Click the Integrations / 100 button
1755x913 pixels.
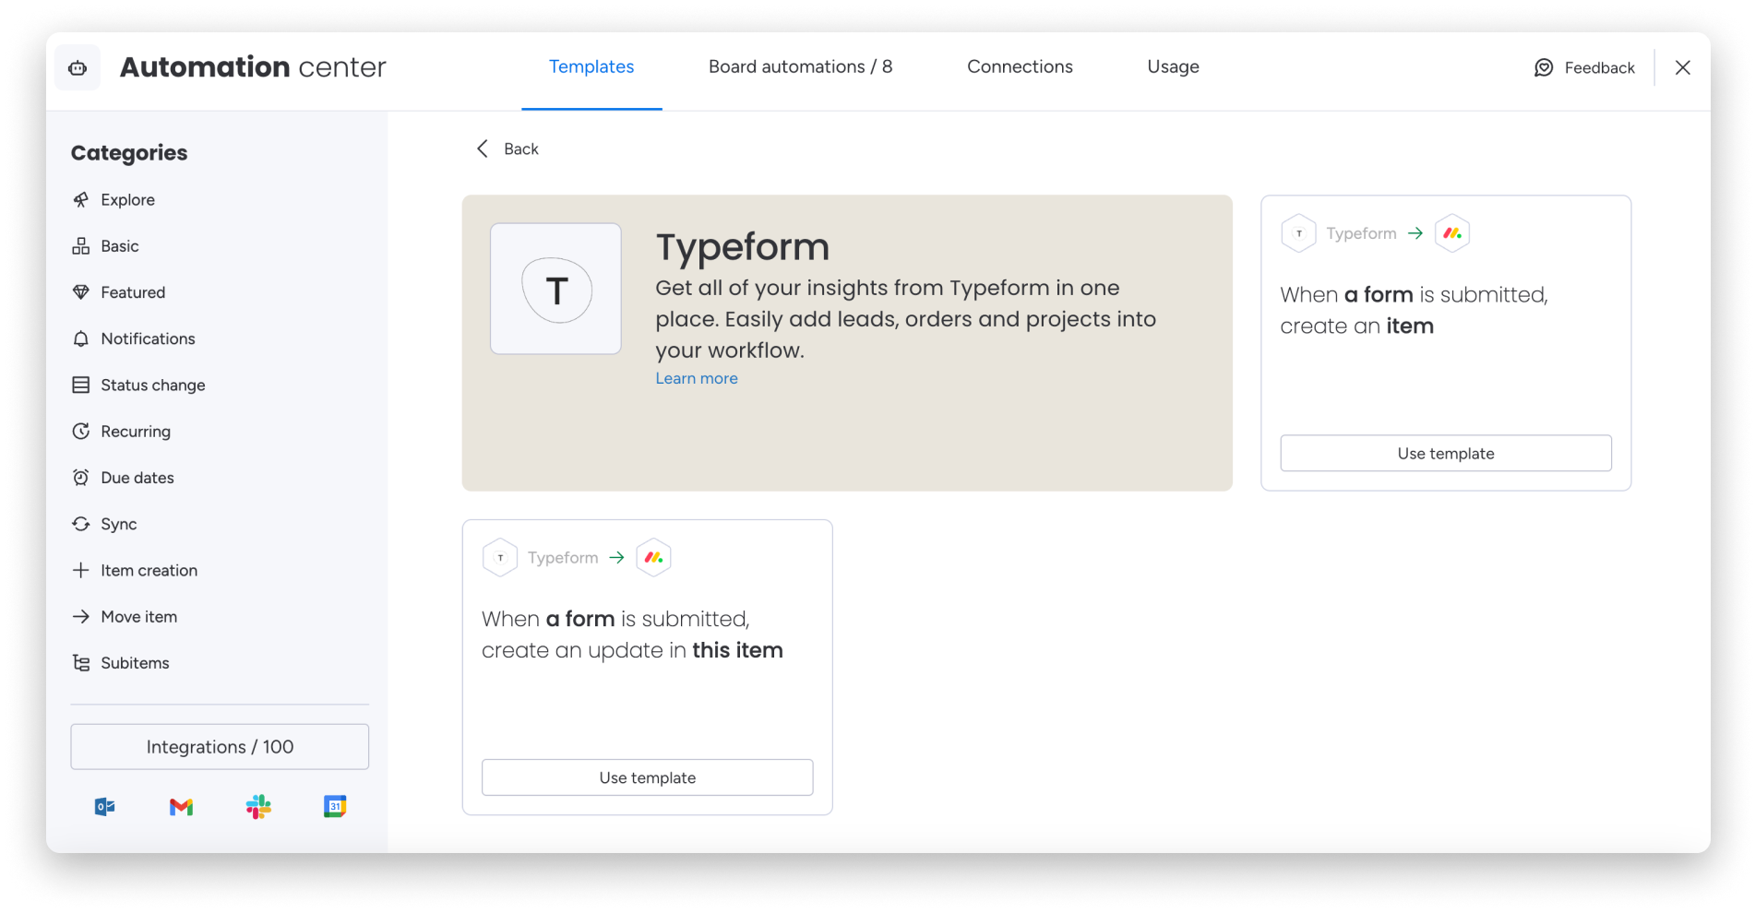coord(220,747)
